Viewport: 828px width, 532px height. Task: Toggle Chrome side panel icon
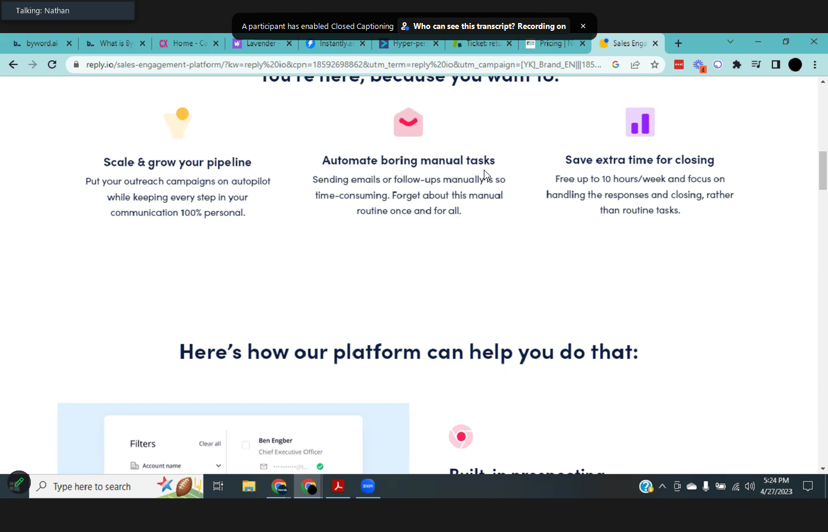coord(776,64)
